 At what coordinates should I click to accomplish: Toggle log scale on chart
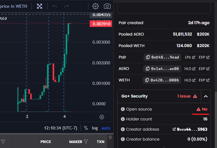pyautogui.click(x=95, y=128)
